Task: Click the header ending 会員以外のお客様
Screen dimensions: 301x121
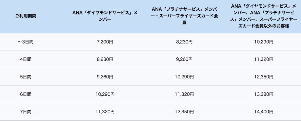Action: pyautogui.click(x=264, y=16)
